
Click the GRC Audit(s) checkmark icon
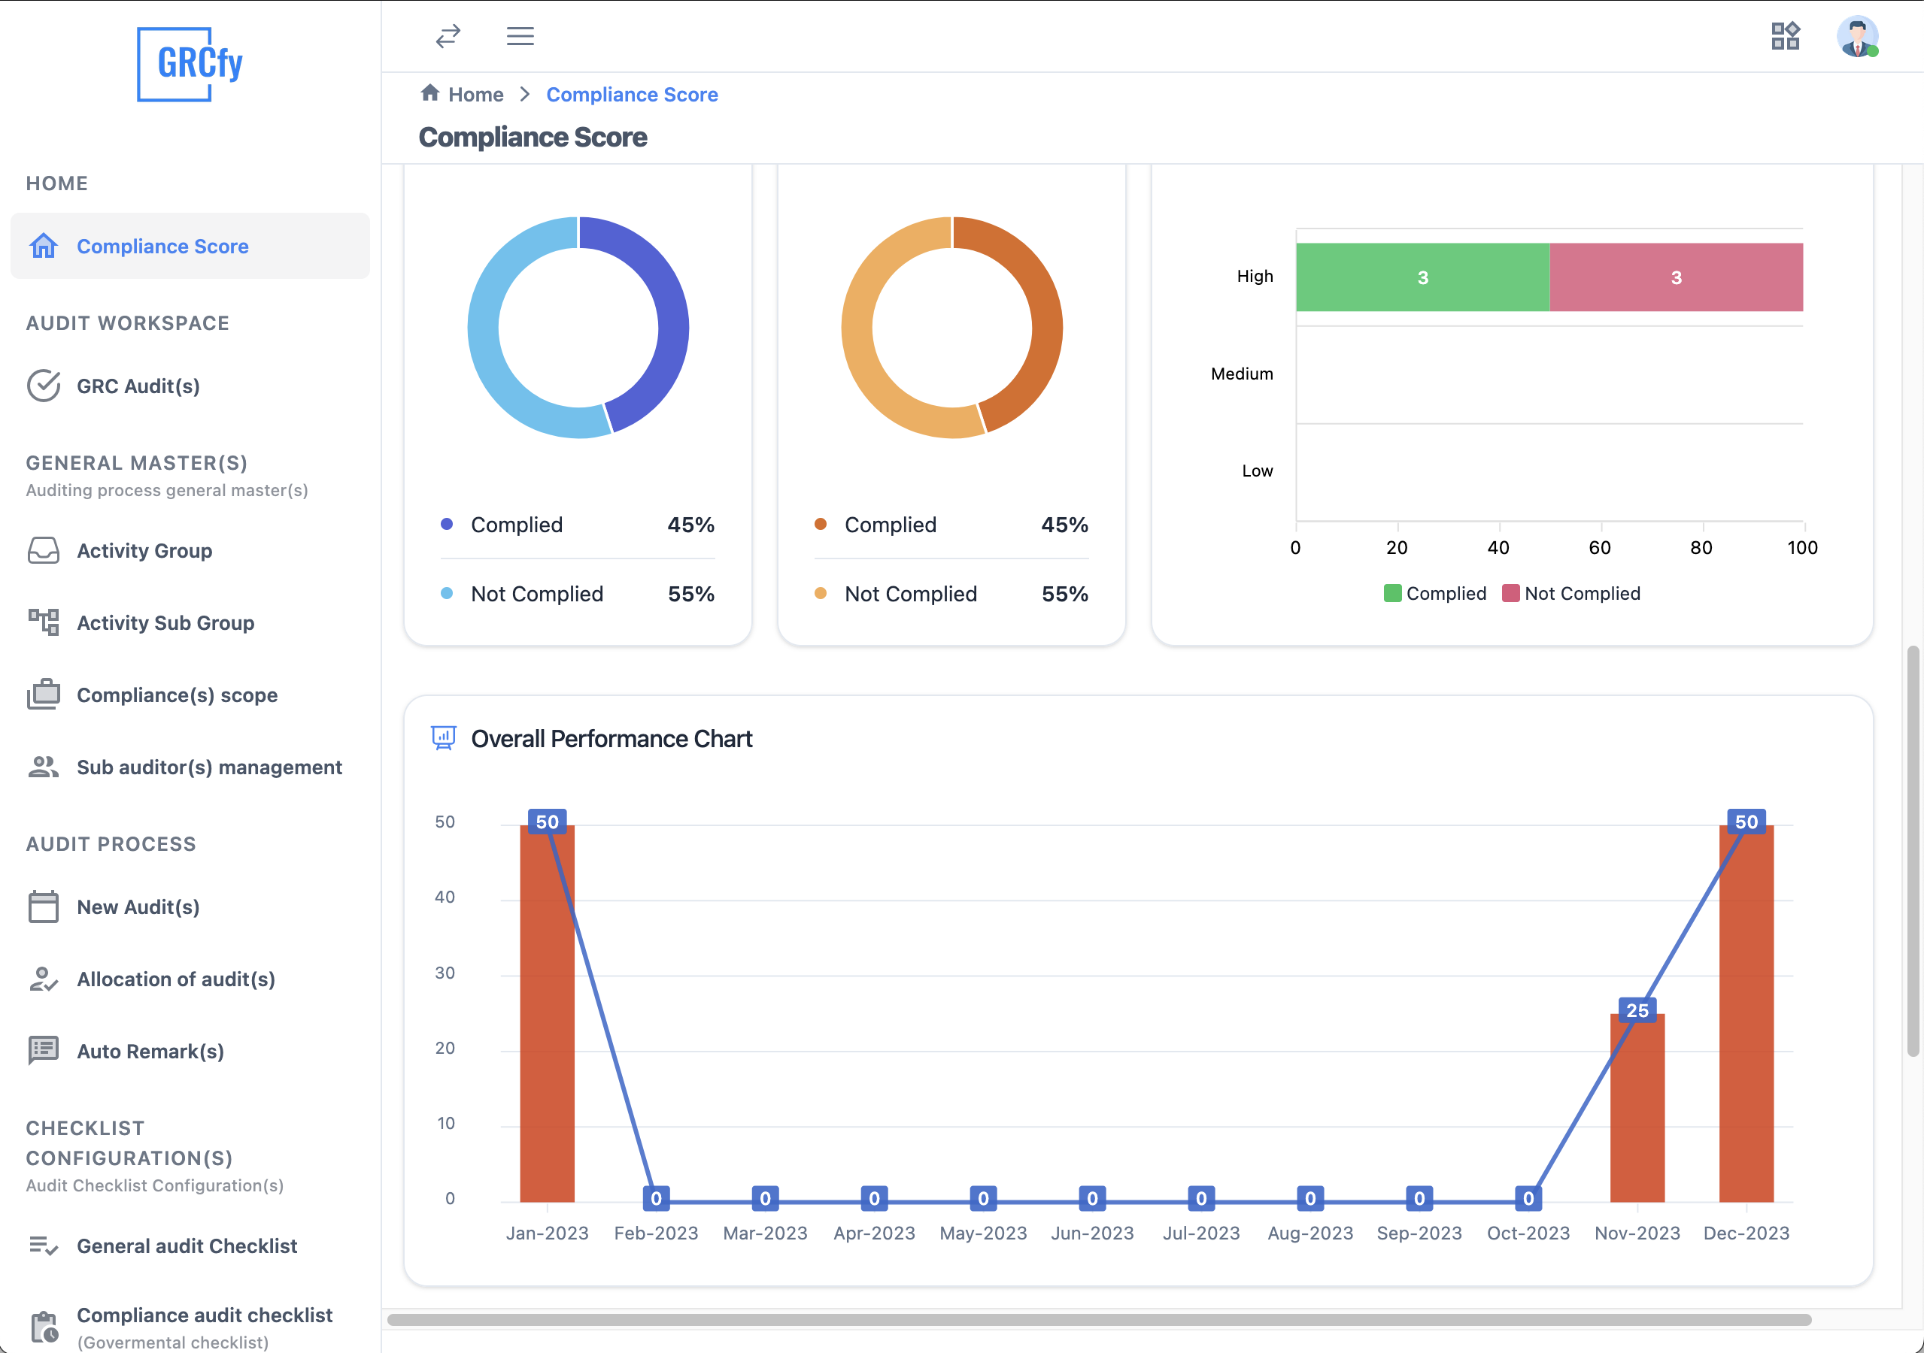tap(44, 386)
